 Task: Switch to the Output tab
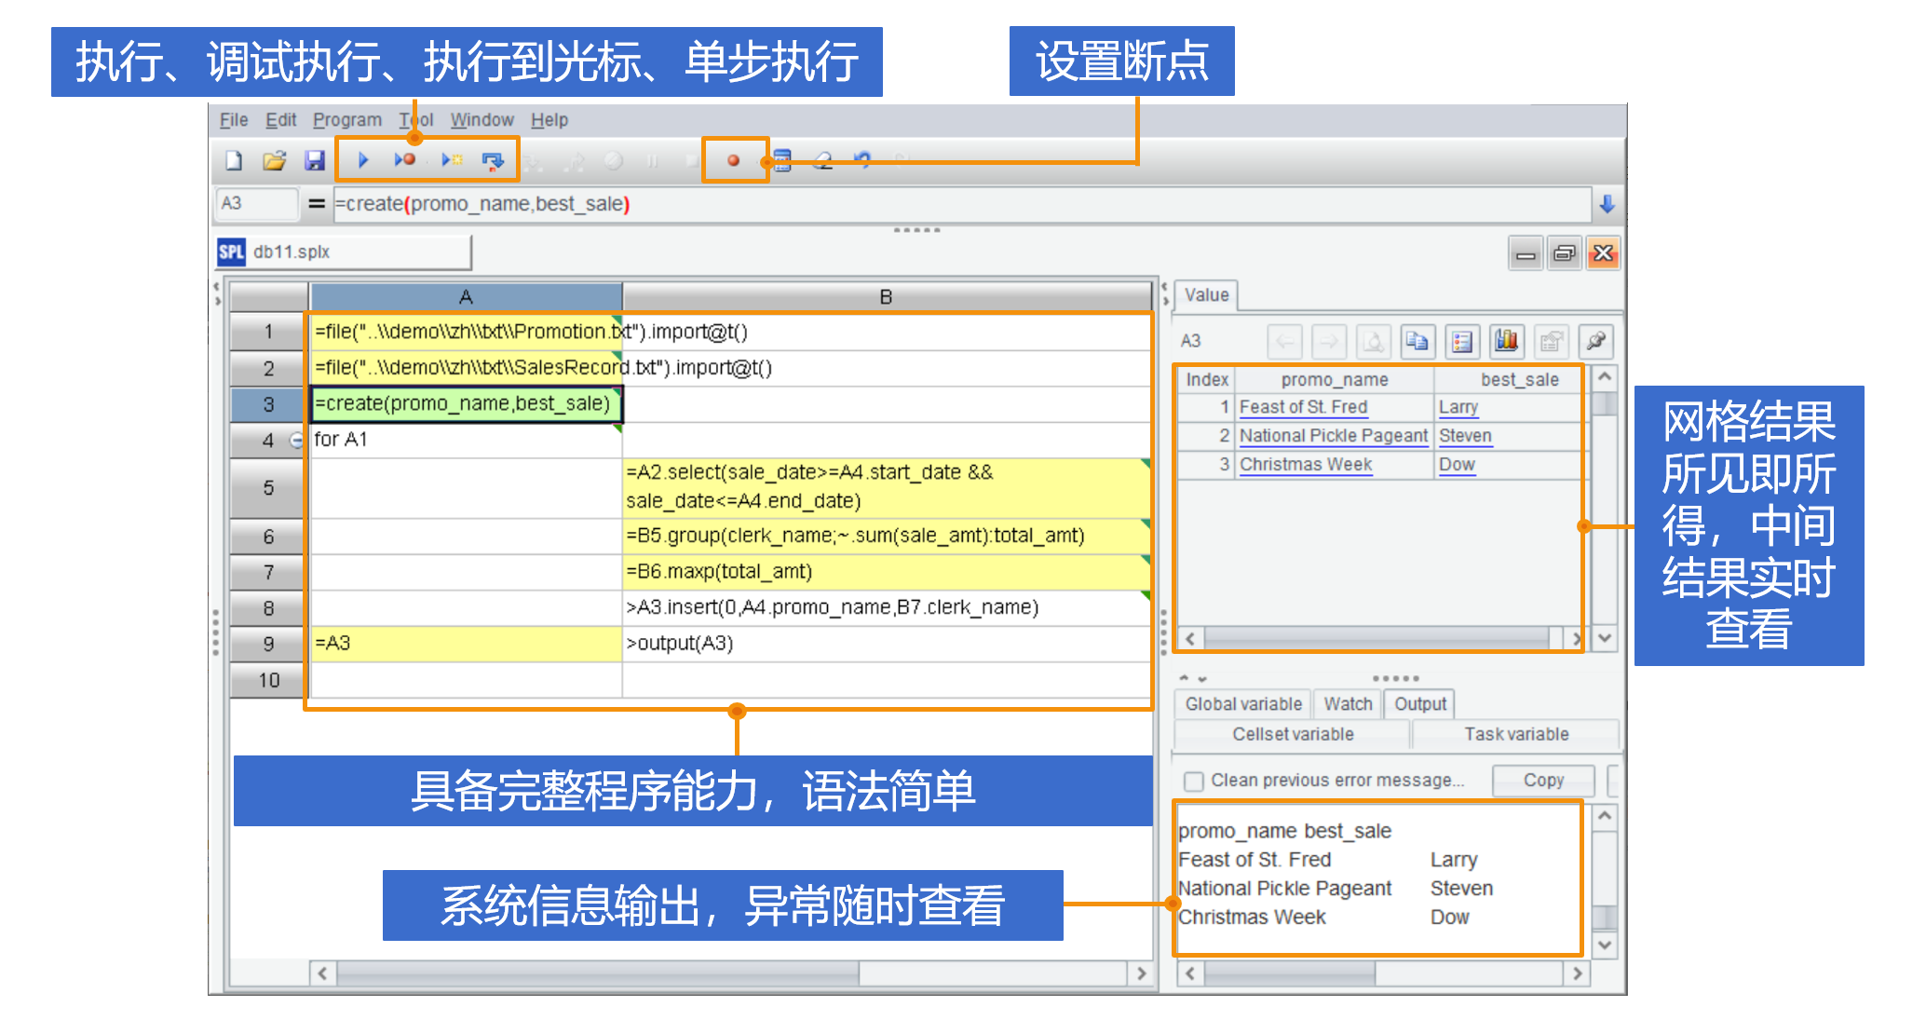(x=1419, y=703)
